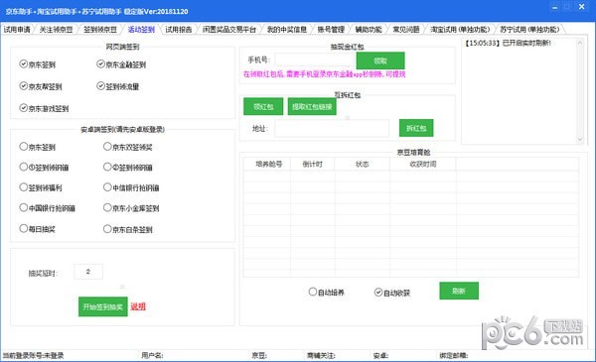Click the 状态 column header

pyautogui.click(x=363, y=165)
